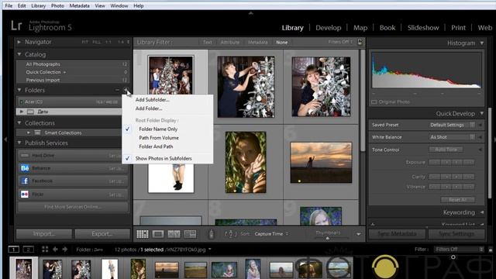Click Find More Services Online...

click(73, 207)
